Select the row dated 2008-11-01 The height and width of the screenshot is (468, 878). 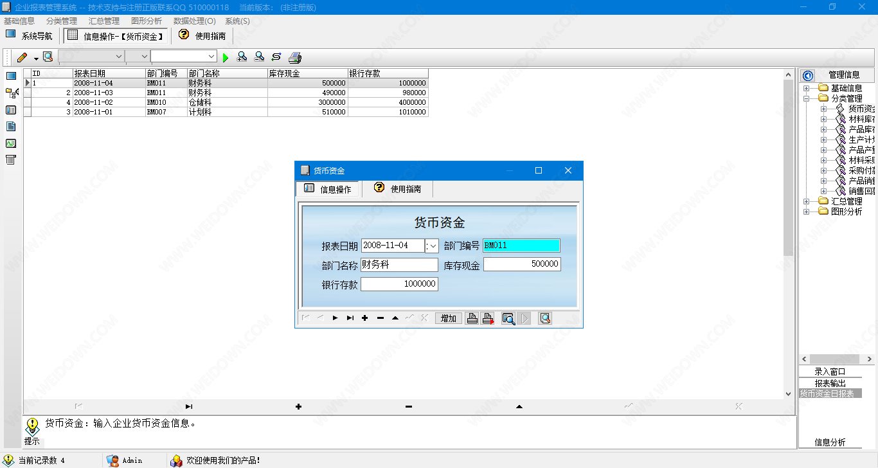[226, 112]
